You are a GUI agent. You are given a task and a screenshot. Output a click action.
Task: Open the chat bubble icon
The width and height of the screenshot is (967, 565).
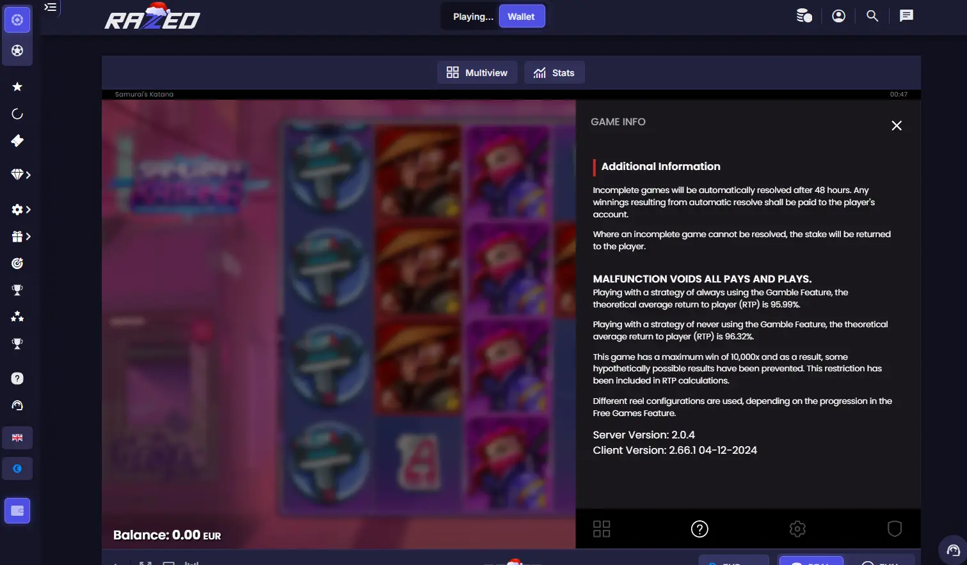906,16
